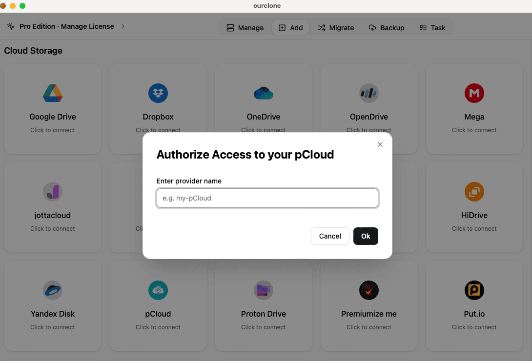Select the Proton Drive icon
Image resolution: width=532 pixels, height=361 pixels.
click(263, 290)
